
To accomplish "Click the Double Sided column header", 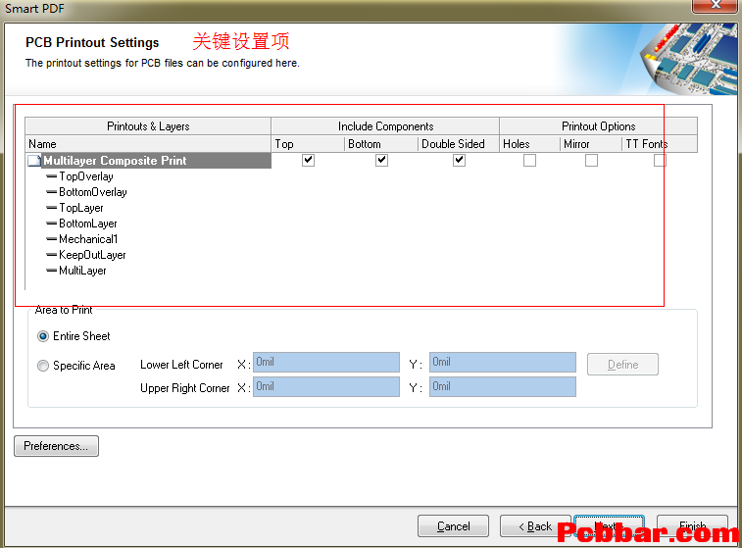I will pos(459,144).
